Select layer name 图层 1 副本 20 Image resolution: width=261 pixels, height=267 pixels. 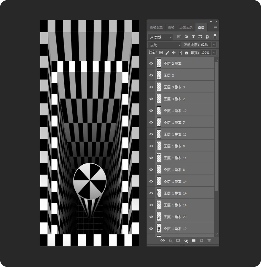175,217
